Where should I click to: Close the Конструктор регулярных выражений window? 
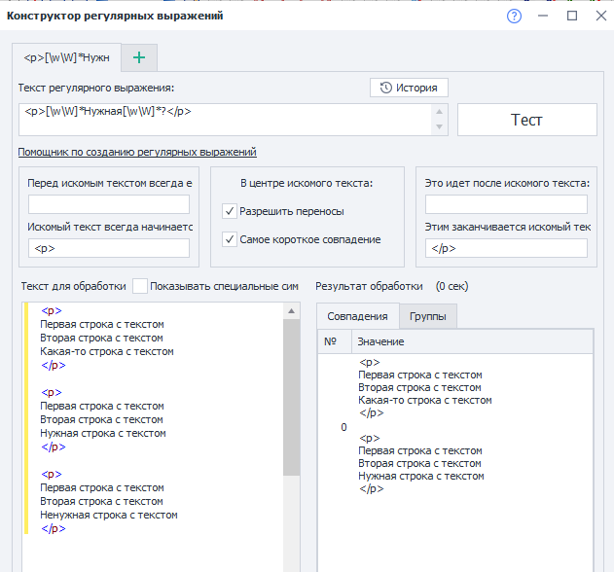coord(601,16)
